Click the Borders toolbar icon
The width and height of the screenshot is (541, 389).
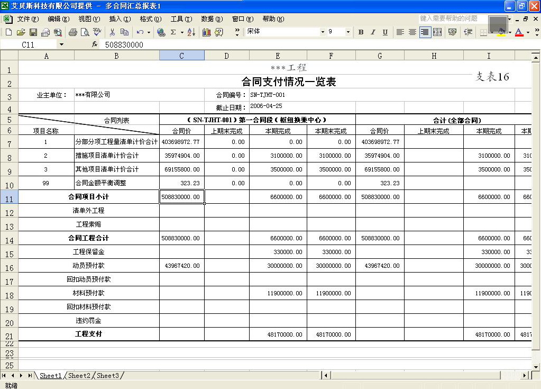click(x=483, y=32)
